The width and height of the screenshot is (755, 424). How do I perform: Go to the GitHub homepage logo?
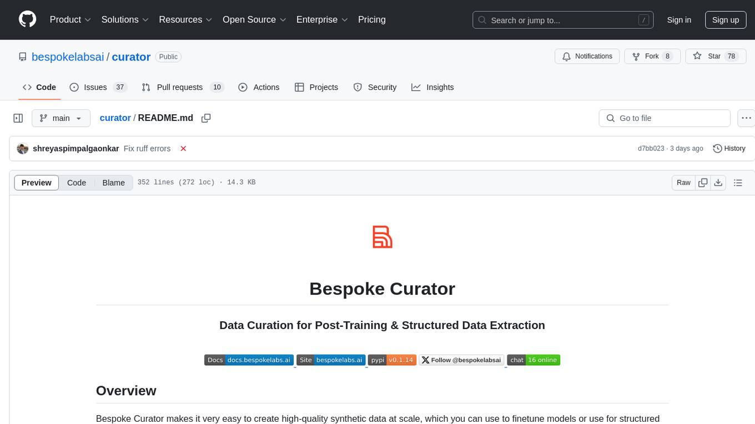pyautogui.click(x=27, y=19)
